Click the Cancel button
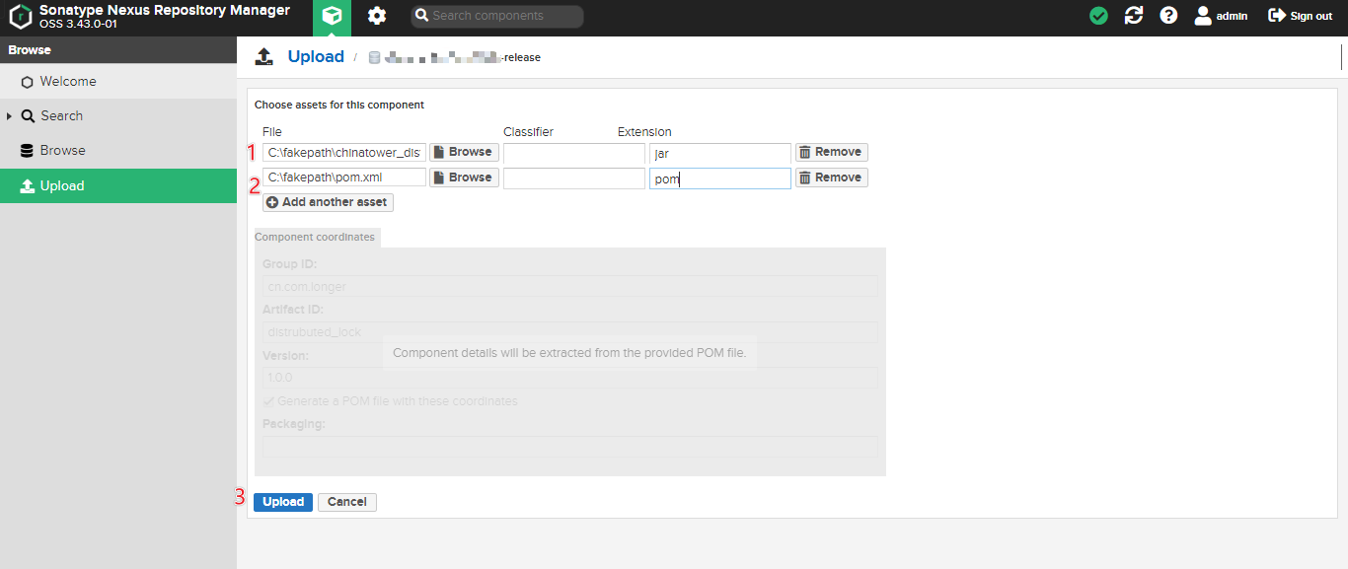This screenshot has height=569, width=1348. pos(346,502)
